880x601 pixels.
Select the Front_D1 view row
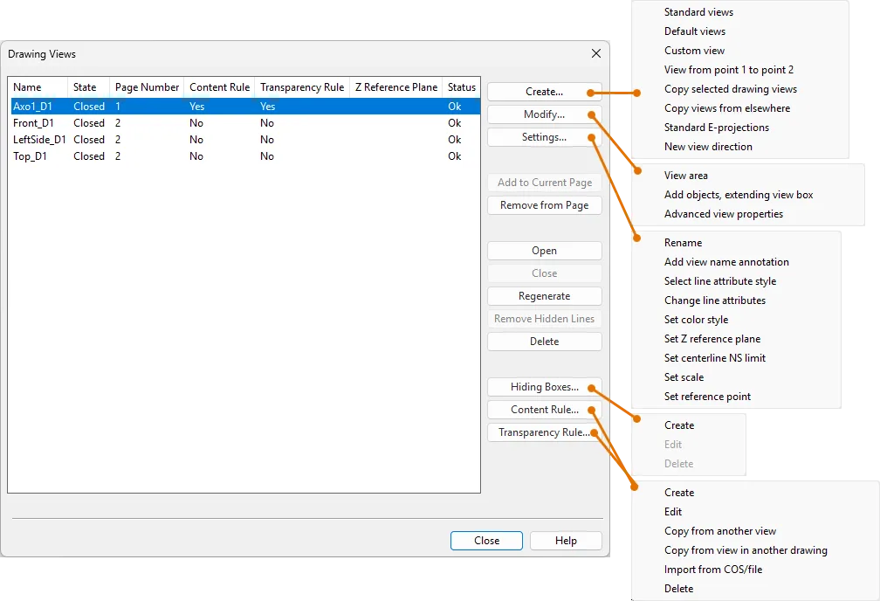click(244, 123)
